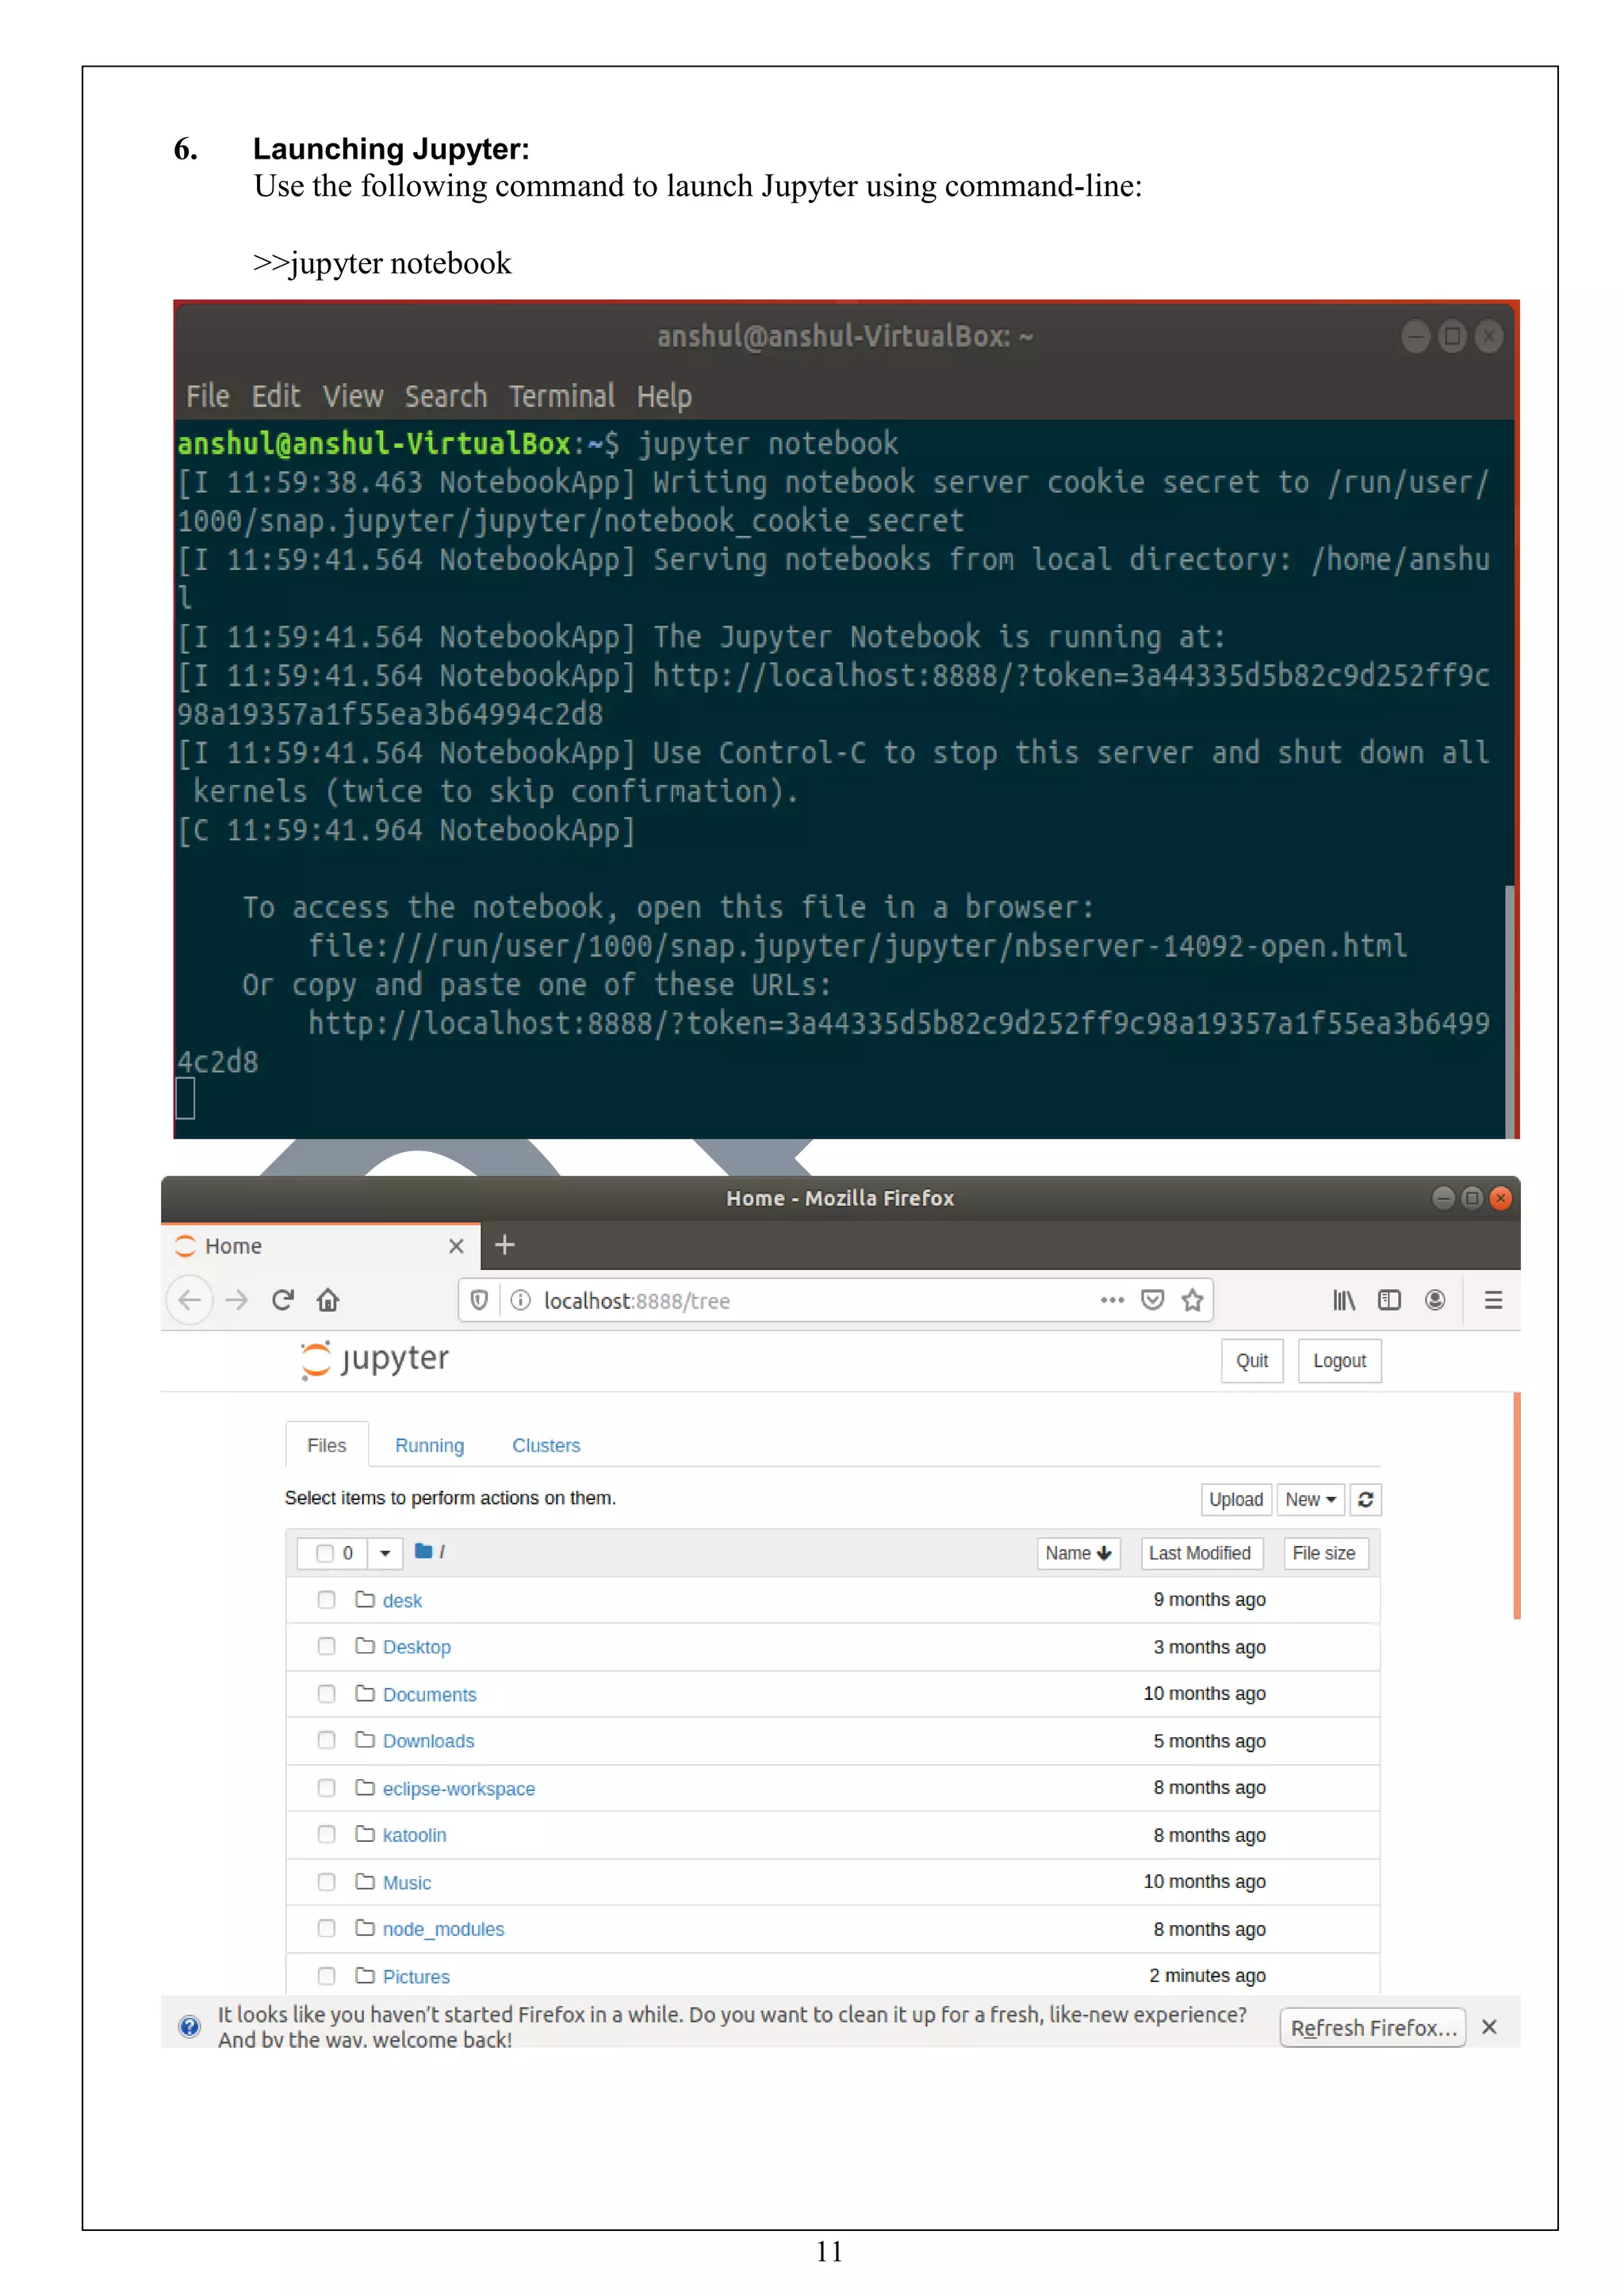Save to Pocket icon in address bar
Viewport: 1624px width, 2296px height.
point(1152,1300)
